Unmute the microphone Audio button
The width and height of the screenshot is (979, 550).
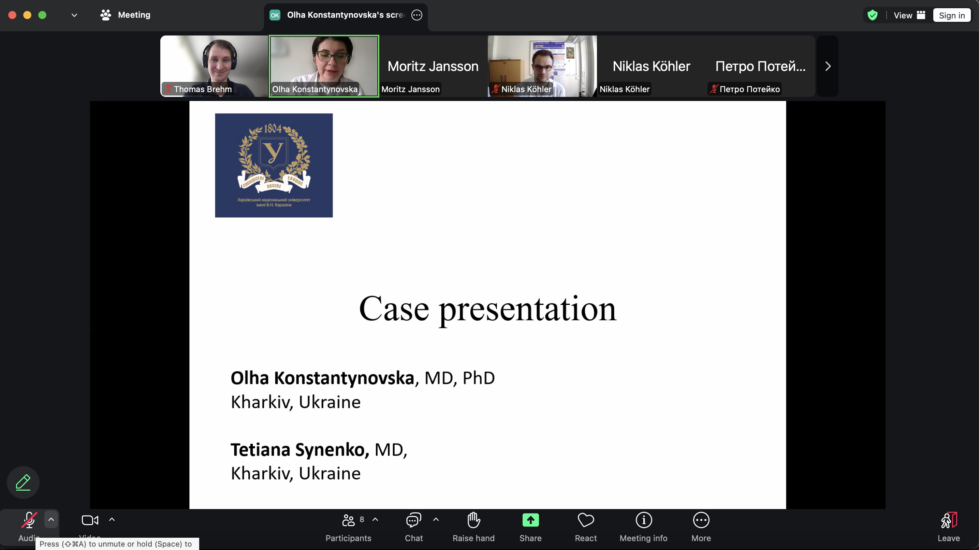(x=29, y=520)
